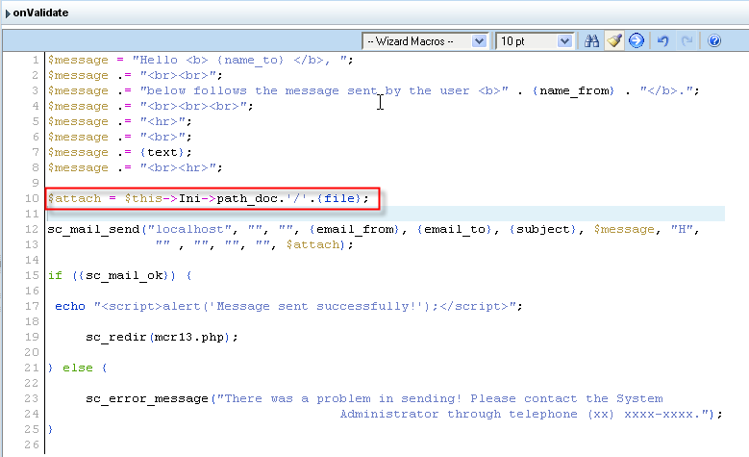The width and height of the screenshot is (749, 457).
Task: Click {name_to} on line 1
Action: pos(251,60)
